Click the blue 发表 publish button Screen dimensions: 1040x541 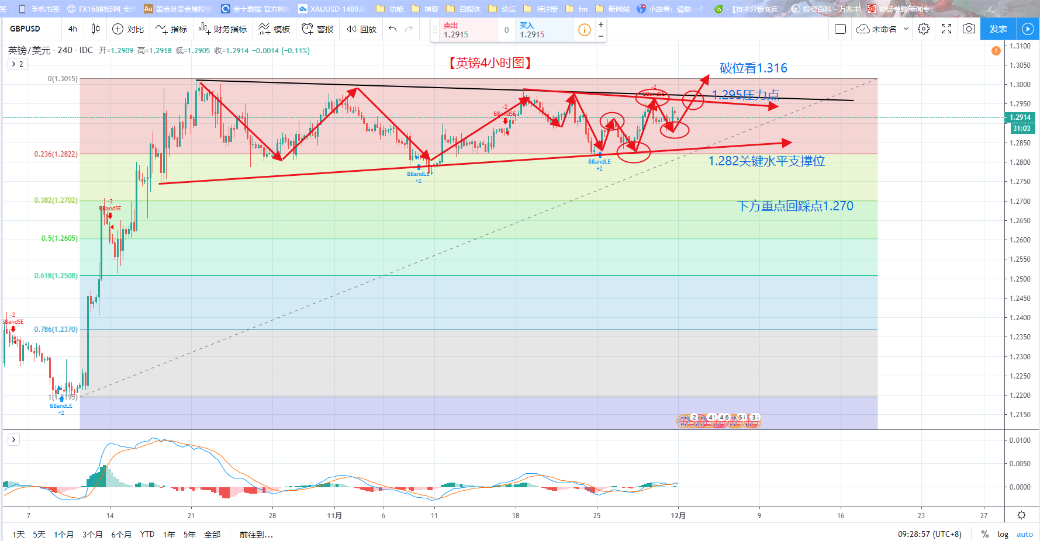pos(998,29)
